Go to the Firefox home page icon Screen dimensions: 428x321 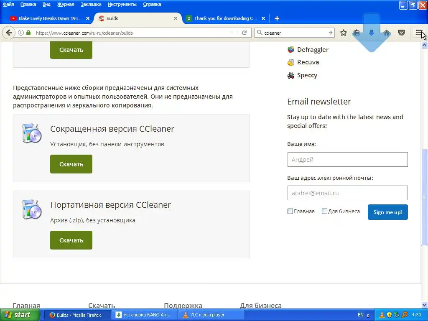(x=387, y=33)
